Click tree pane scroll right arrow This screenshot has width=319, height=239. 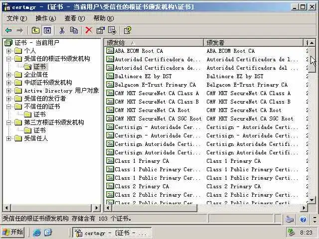[x=97, y=208]
